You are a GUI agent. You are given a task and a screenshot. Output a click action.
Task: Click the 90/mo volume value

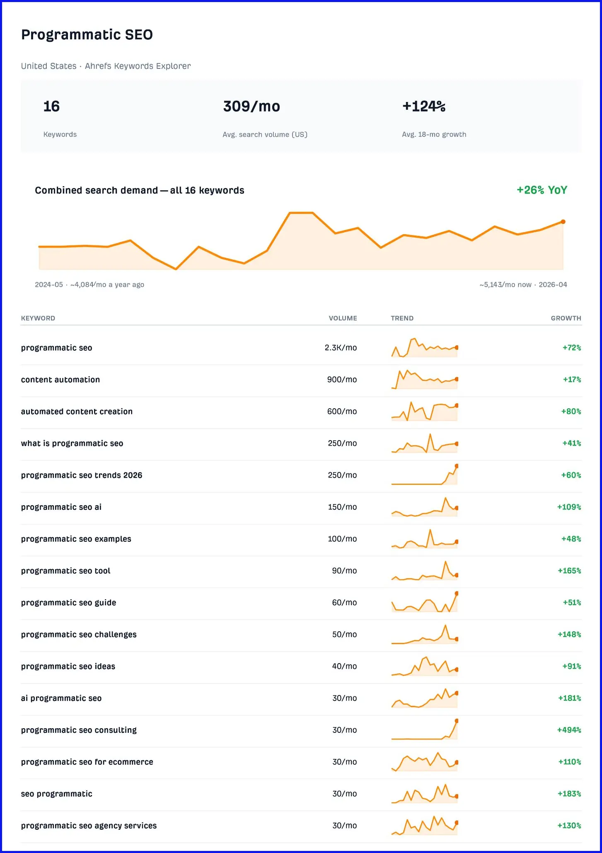click(345, 571)
